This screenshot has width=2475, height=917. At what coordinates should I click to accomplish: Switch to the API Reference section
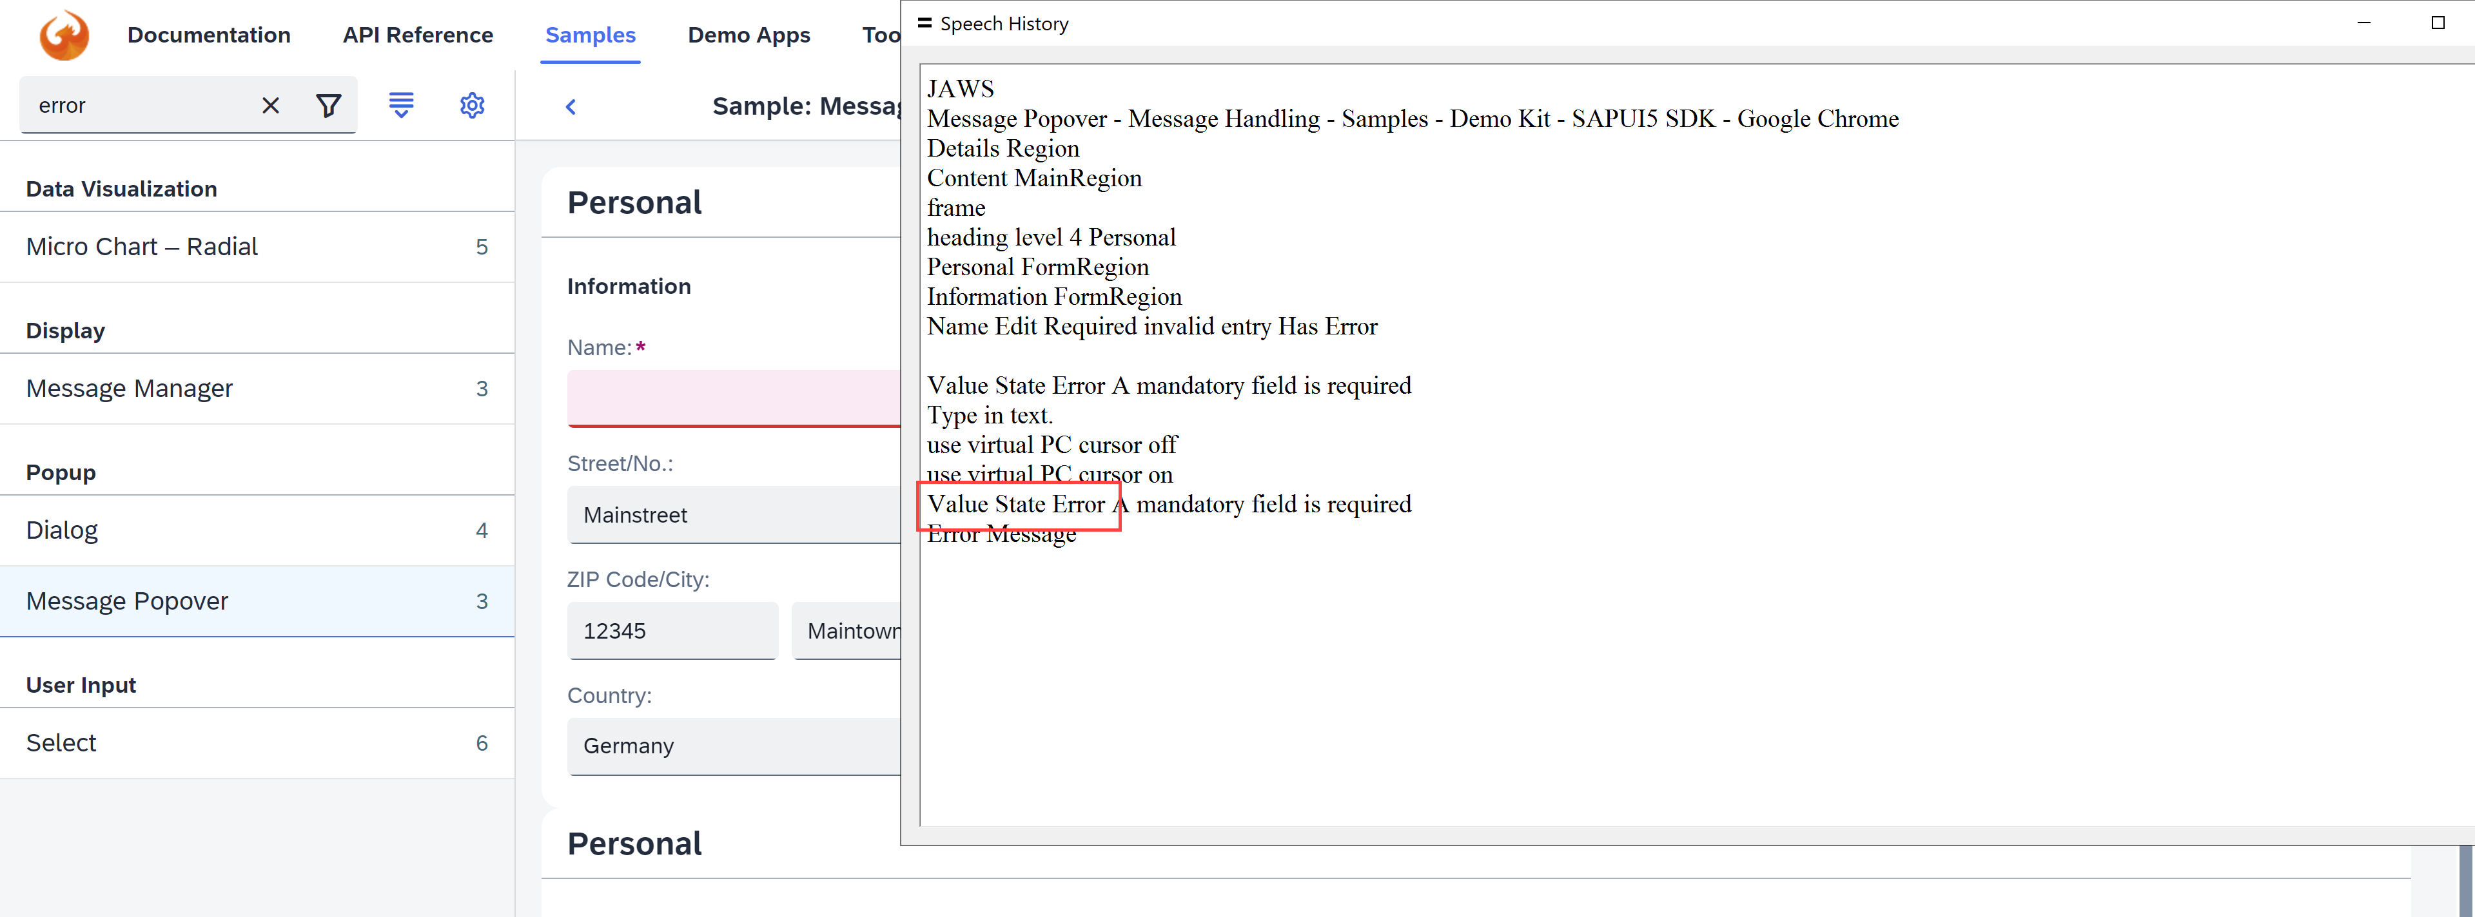[418, 35]
